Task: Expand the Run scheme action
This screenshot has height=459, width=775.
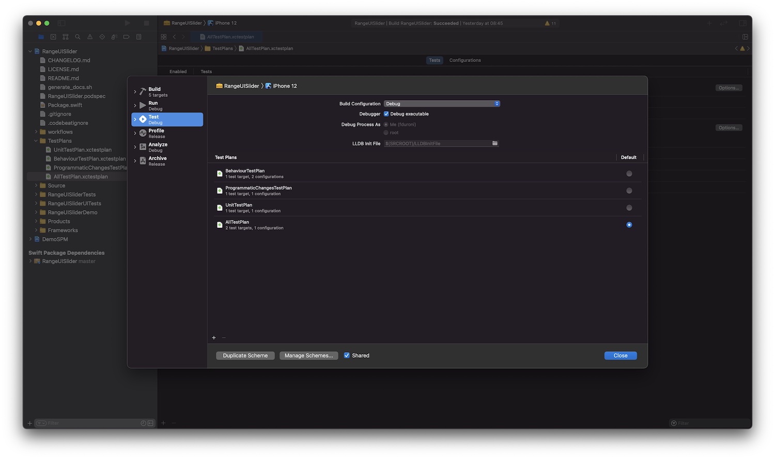Action: tap(135, 105)
